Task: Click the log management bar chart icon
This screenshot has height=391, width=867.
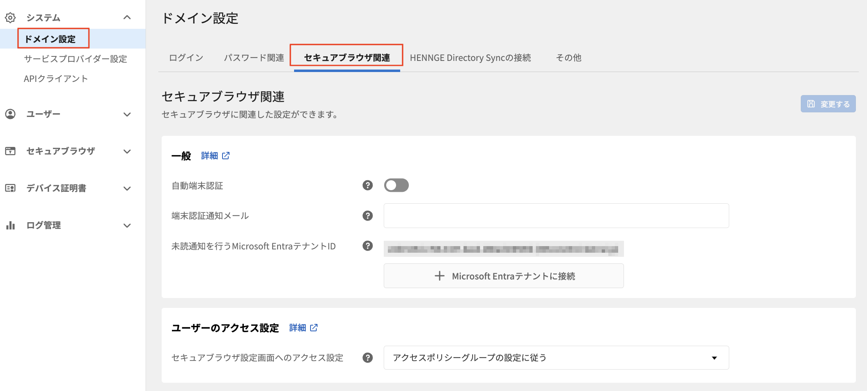Action: tap(10, 225)
